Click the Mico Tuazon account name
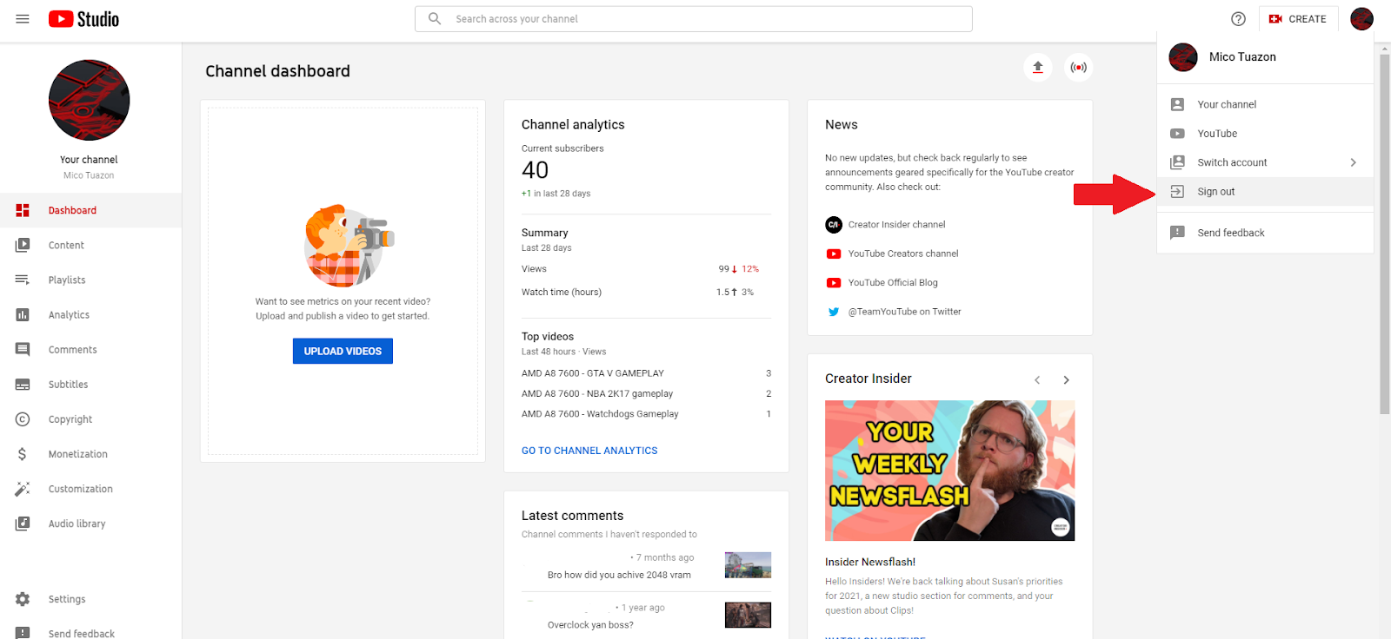Image resolution: width=1391 pixels, height=639 pixels. tap(1242, 57)
